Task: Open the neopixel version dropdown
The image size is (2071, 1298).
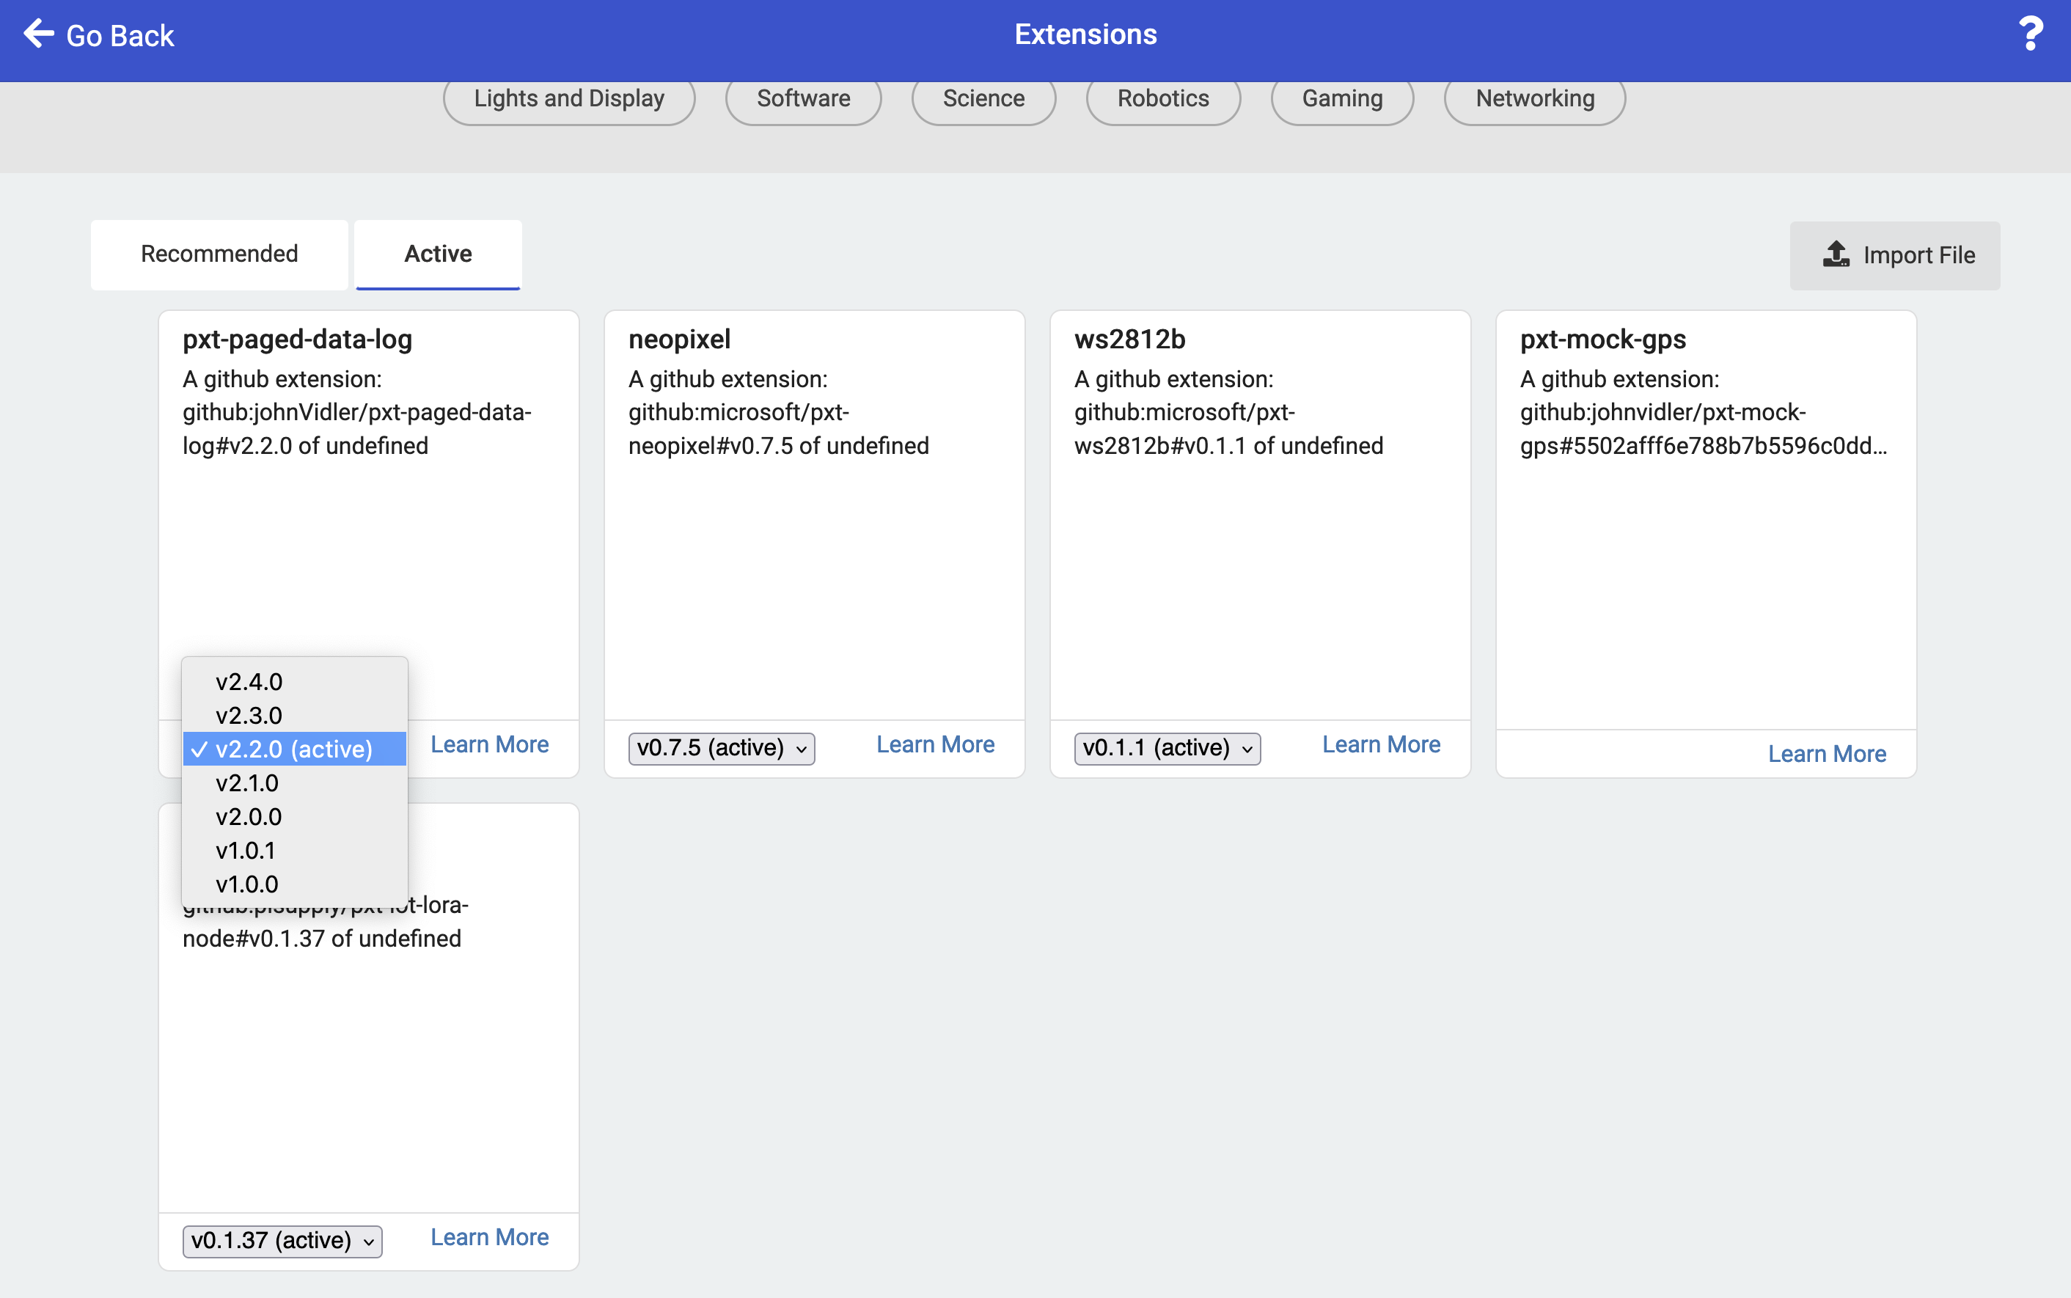Action: click(719, 748)
